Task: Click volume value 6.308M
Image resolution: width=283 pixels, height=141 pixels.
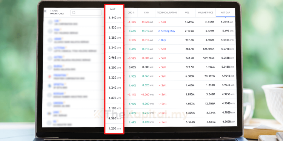Action: (x=189, y=76)
